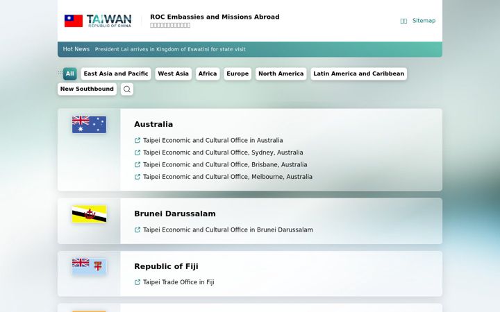
Task: Open the Brisbane, Australia office link
Action: [x=225, y=164]
